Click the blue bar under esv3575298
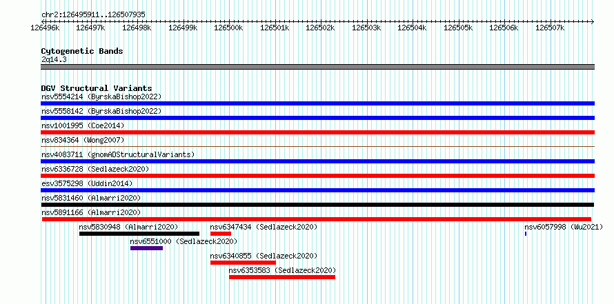The width and height of the screenshot is (614, 304). 317,190
